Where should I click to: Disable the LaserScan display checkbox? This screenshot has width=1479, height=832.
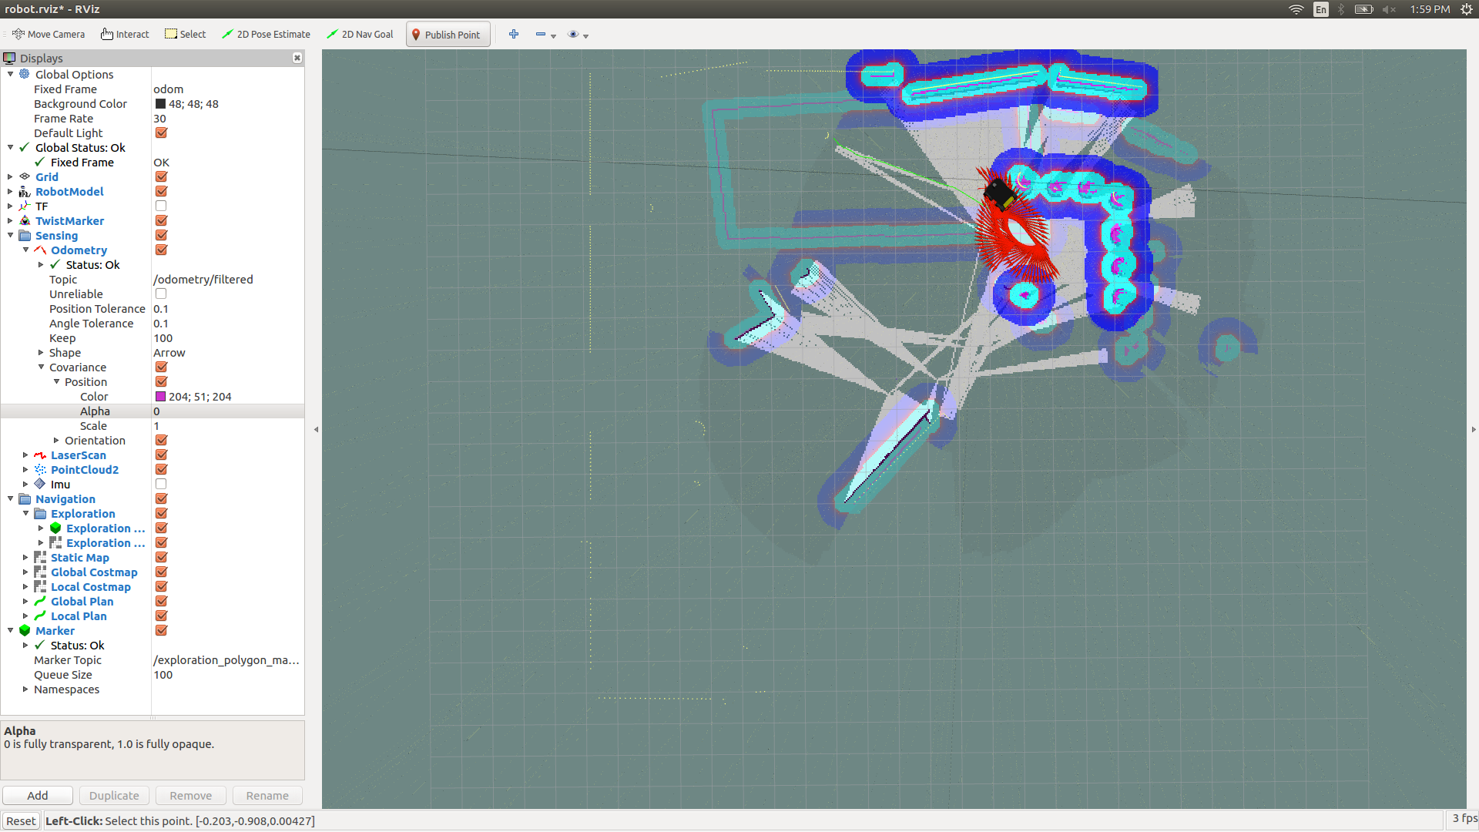(161, 455)
